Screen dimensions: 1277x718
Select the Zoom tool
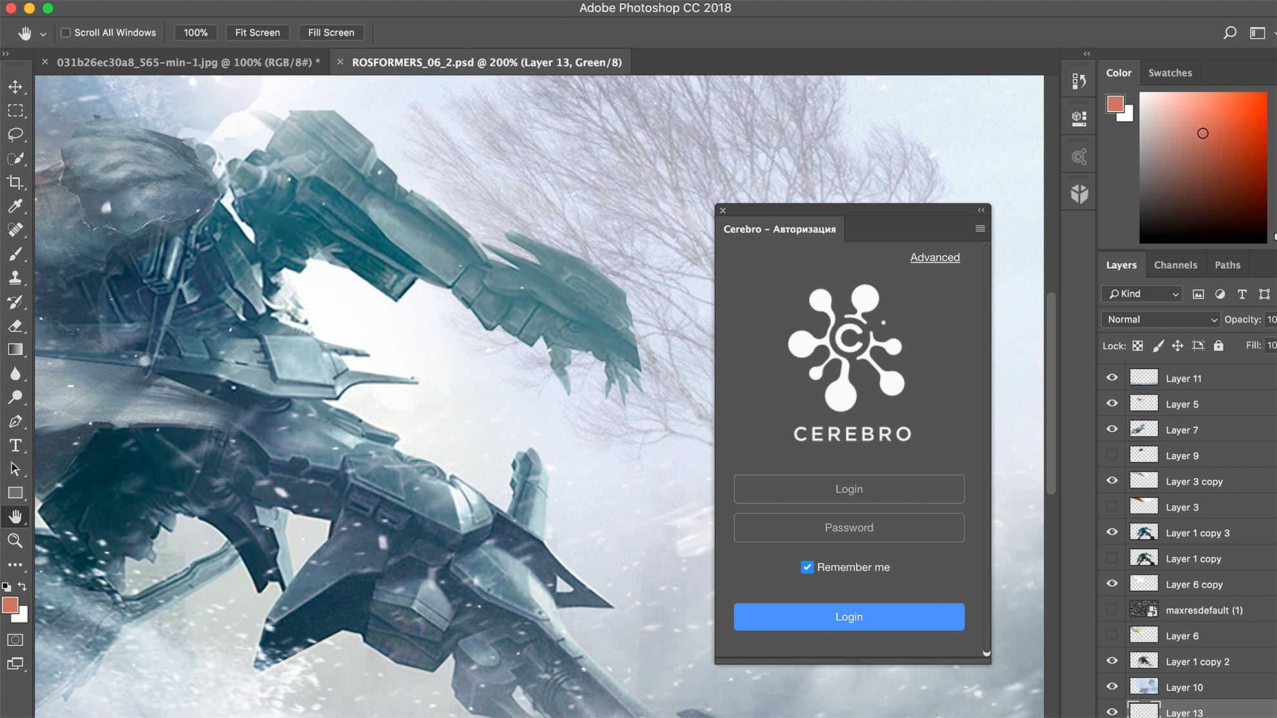(x=15, y=541)
